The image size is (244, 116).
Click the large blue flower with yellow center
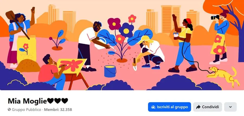click(126, 30)
